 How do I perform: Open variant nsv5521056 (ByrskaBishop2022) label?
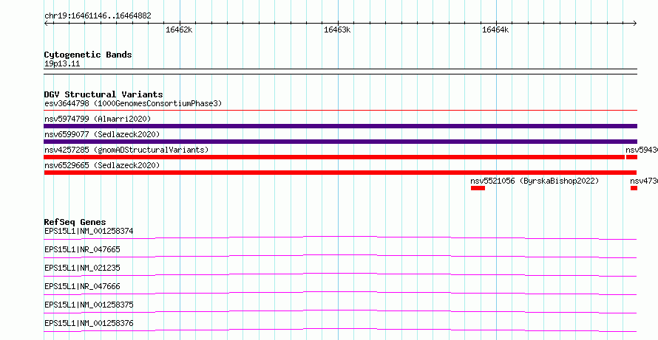535,181
